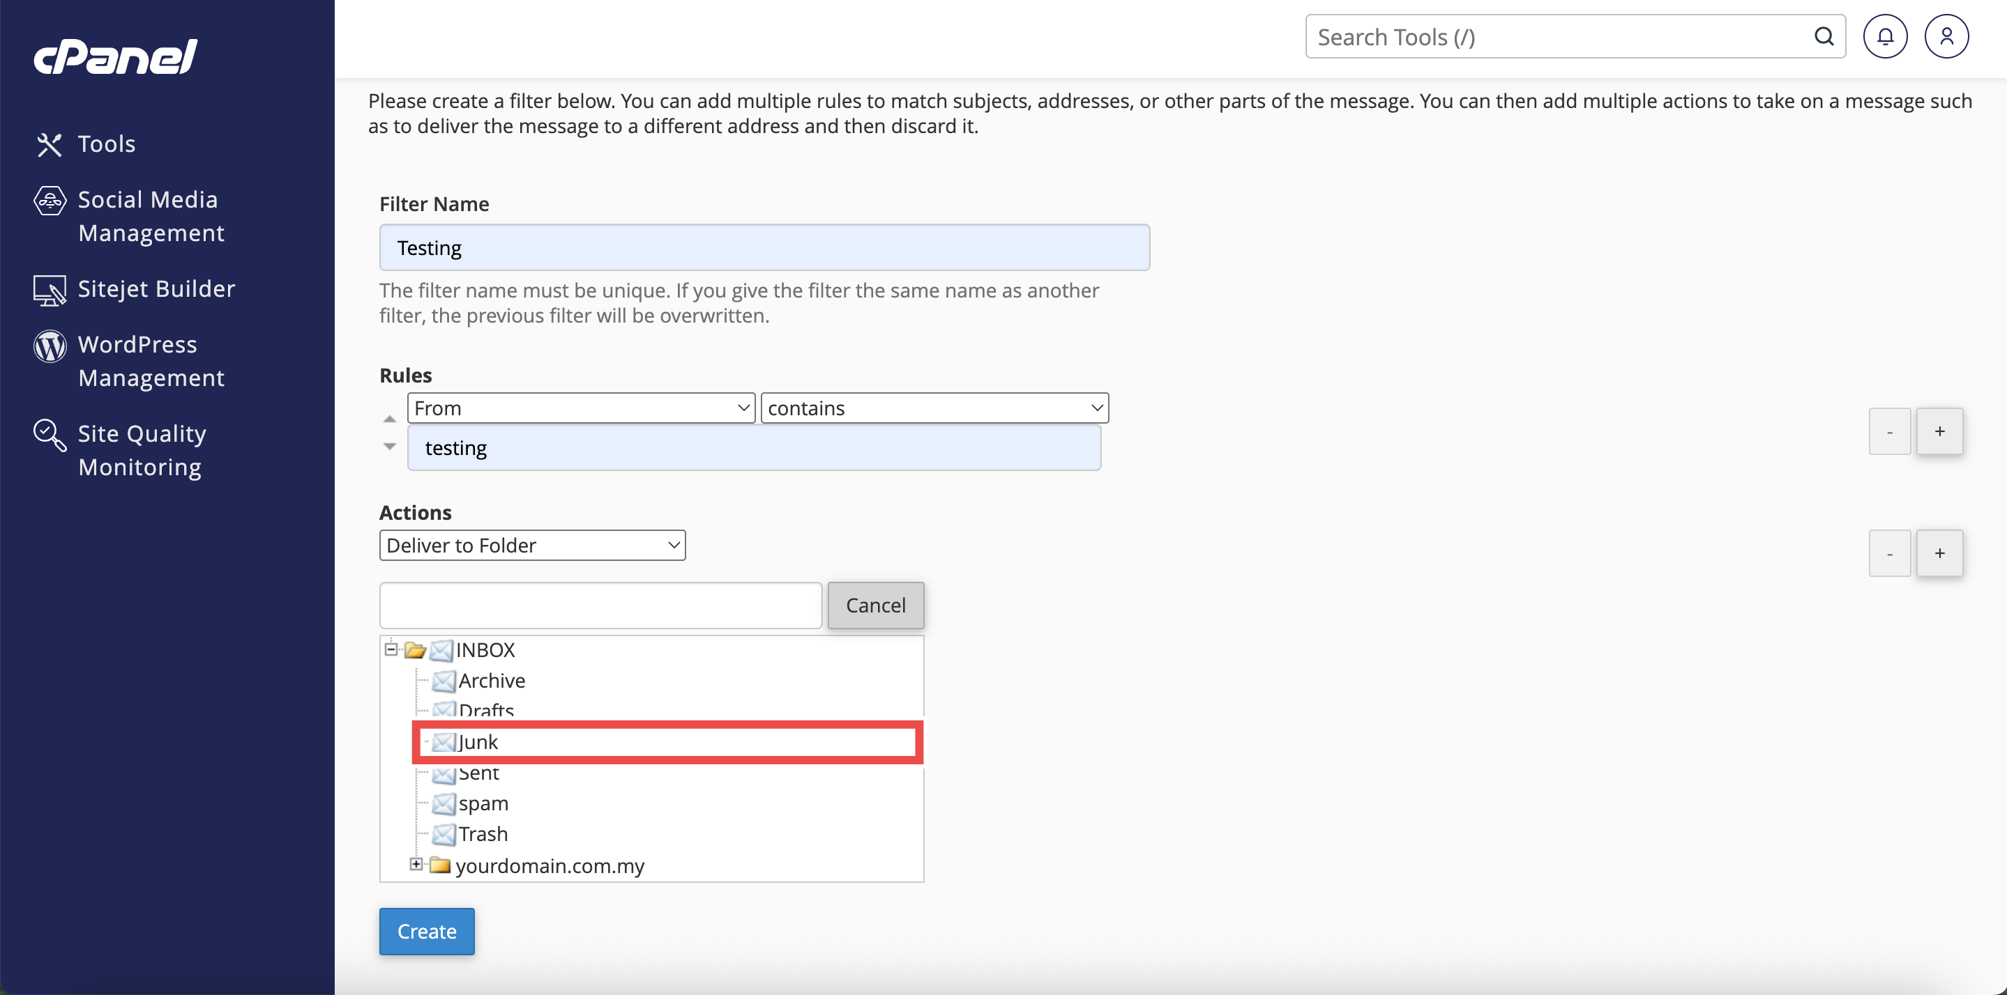Expand the yourdomain.com.my folder
2007x995 pixels.
pyautogui.click(x=416, y=864)
